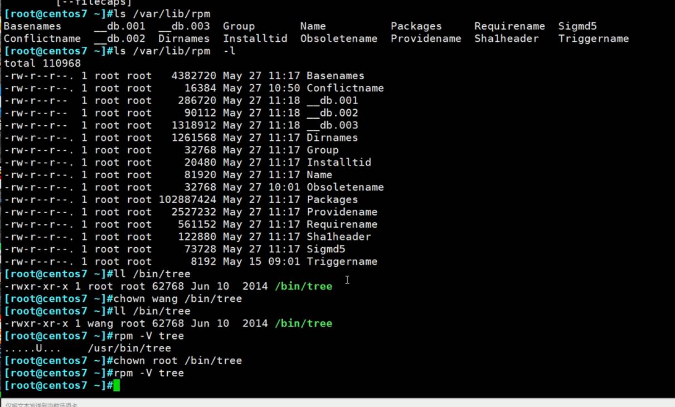This screenshot has width=675, height=407.
Task: Click Installtid in the short ls output
Action: point(255,38)
